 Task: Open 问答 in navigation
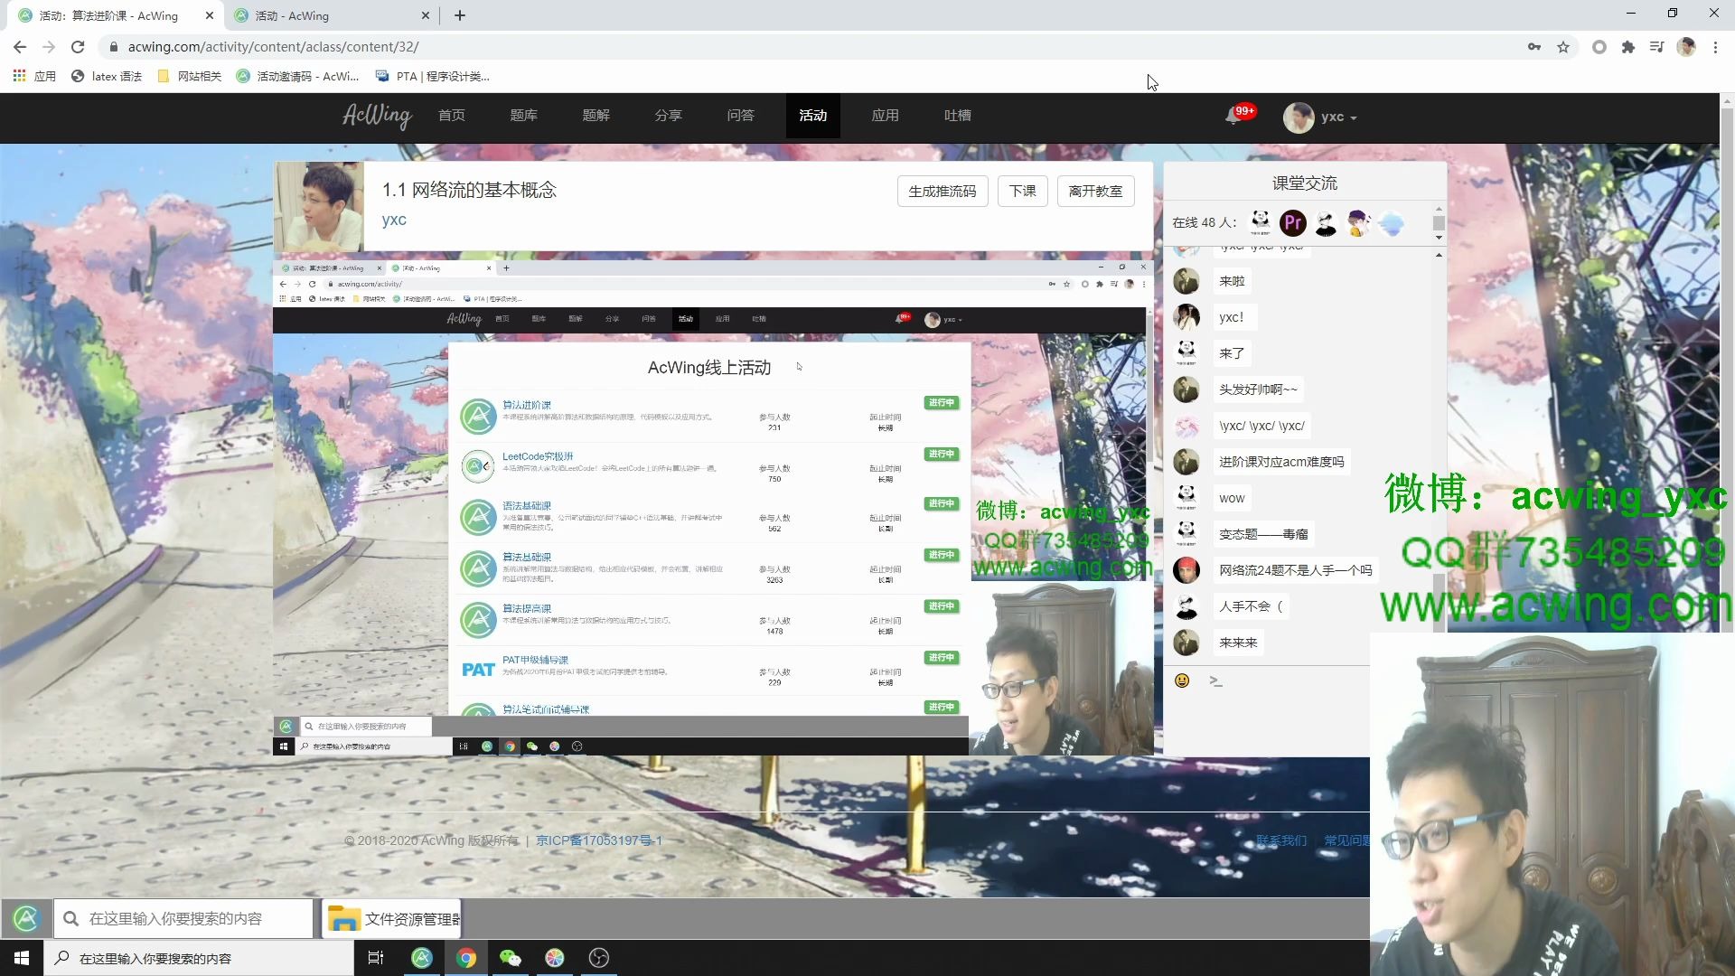pyautogui.click(x=741, y=115)
